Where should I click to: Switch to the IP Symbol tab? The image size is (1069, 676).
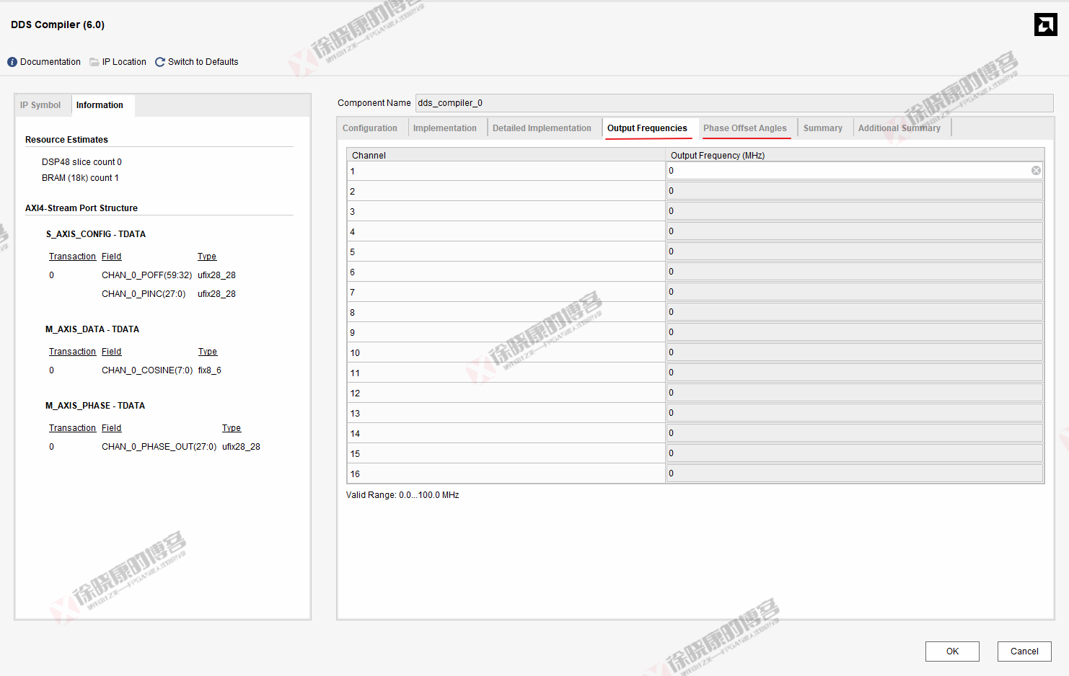40,105
